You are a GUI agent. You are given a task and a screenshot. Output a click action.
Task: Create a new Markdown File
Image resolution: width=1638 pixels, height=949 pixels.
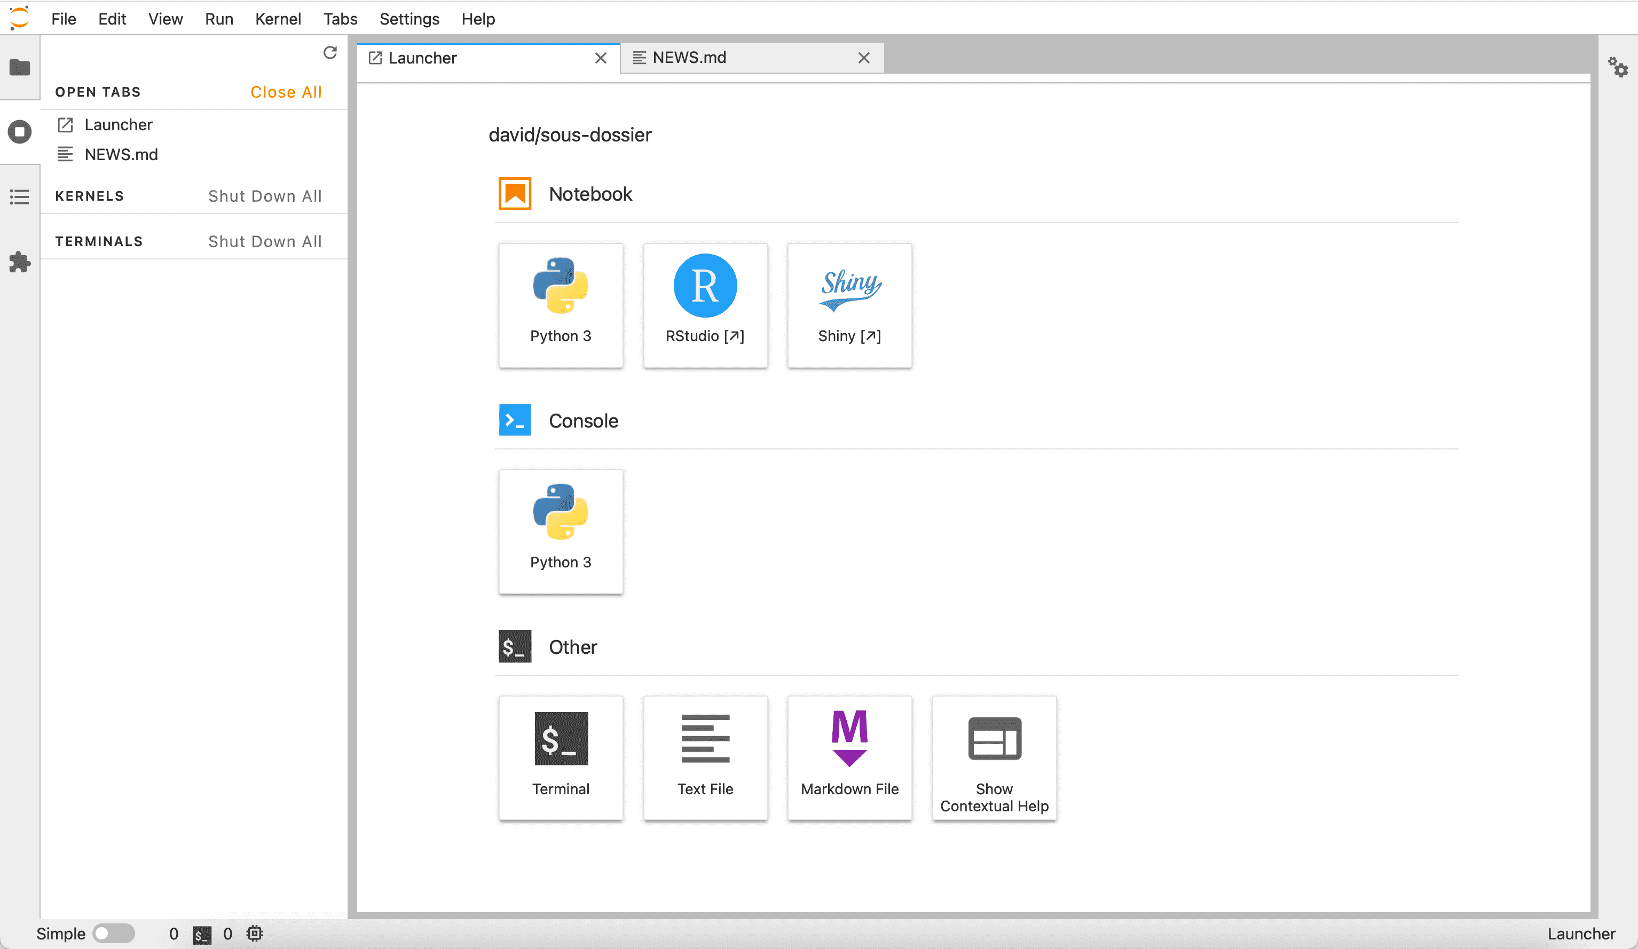tap(849, 757)
